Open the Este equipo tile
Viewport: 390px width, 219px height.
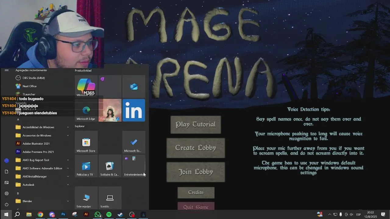pos(86,198)
